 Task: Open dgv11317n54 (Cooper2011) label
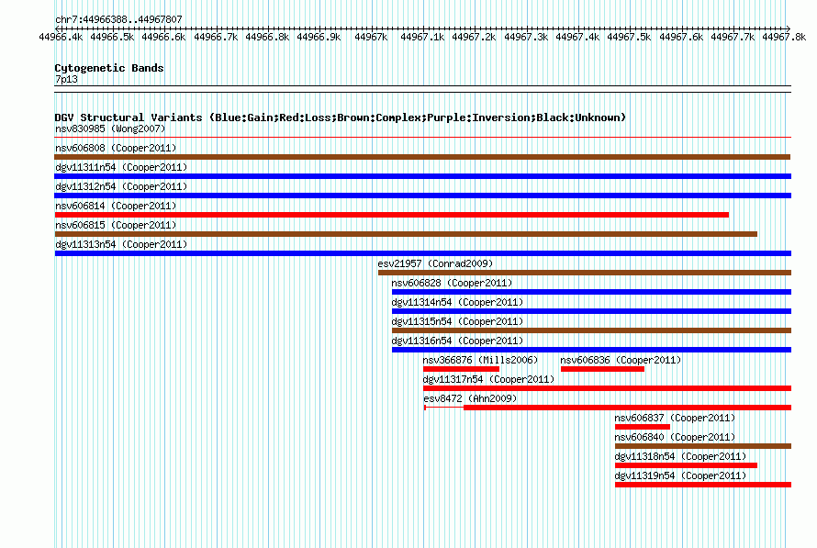point(488,379)
